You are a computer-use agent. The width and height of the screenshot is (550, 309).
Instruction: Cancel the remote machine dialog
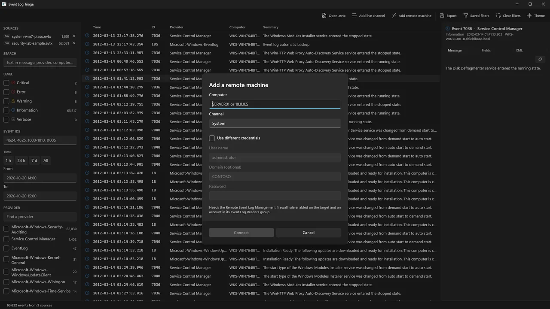pyautogui.click(x=309, y=233)
